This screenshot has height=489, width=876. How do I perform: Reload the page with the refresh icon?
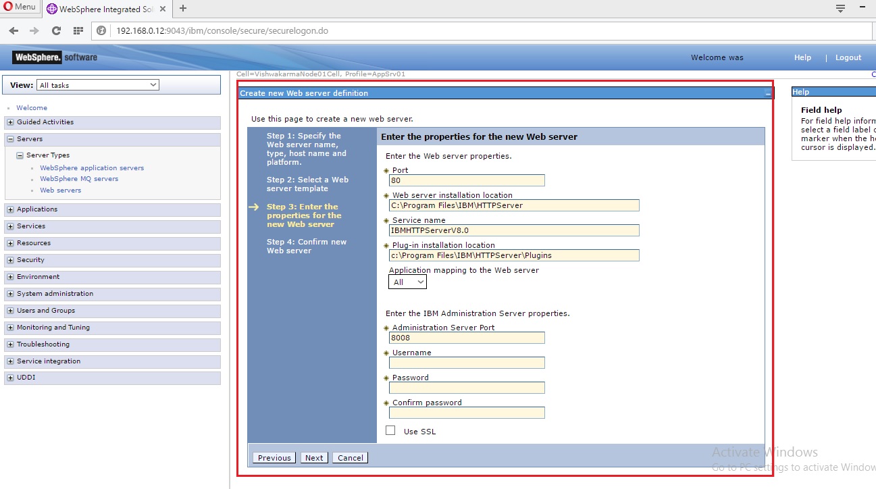pos(56,30)
